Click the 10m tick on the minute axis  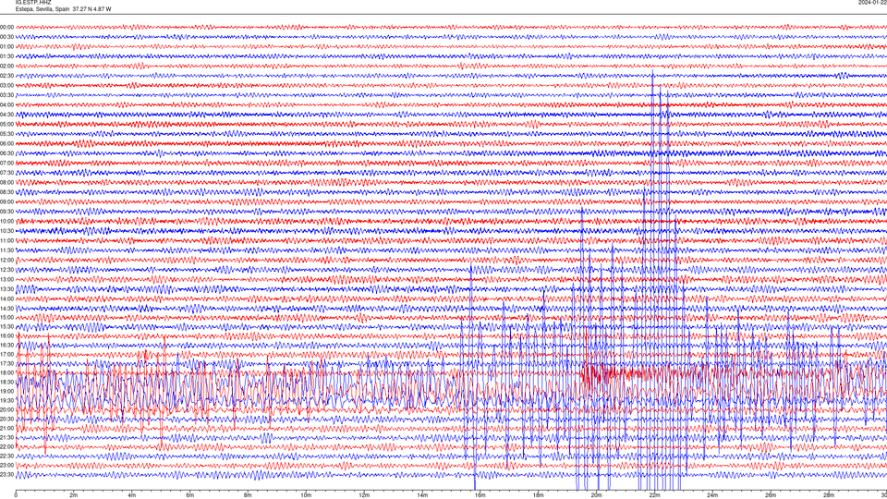coord(306,495)
